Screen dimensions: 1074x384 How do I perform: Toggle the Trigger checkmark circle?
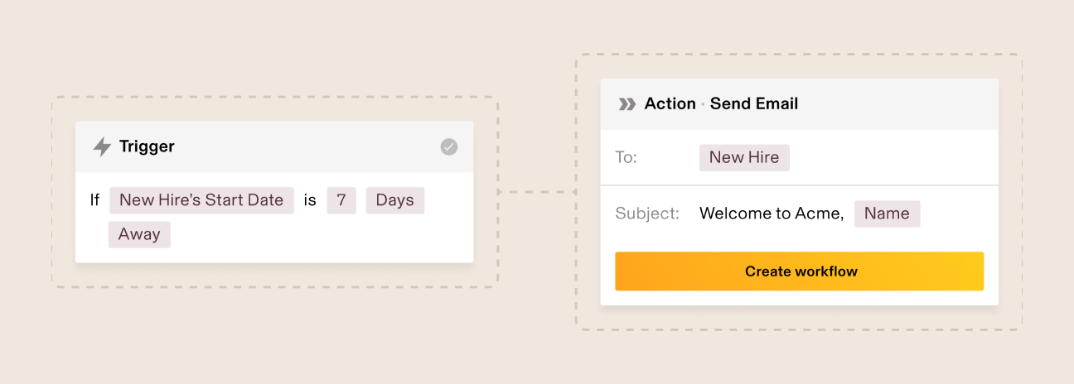tap(448, 147)
